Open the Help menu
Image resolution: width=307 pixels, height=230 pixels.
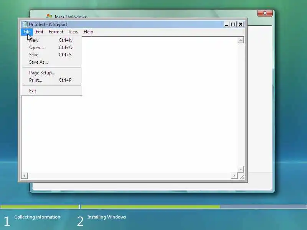point(88,32)
